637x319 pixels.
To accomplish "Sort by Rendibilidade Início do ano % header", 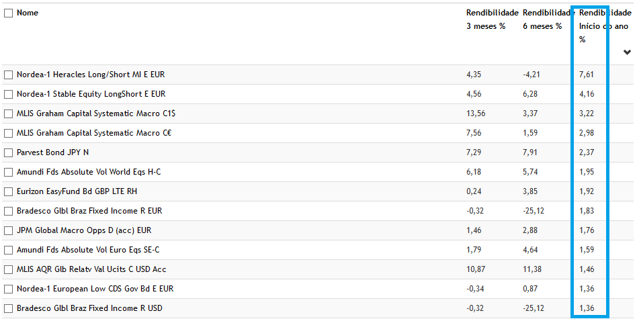I will click(605, 26).
